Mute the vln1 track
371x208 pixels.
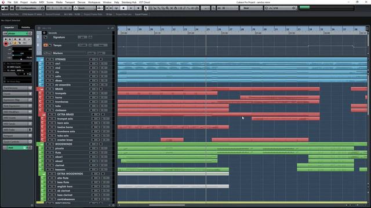[48, 64]
